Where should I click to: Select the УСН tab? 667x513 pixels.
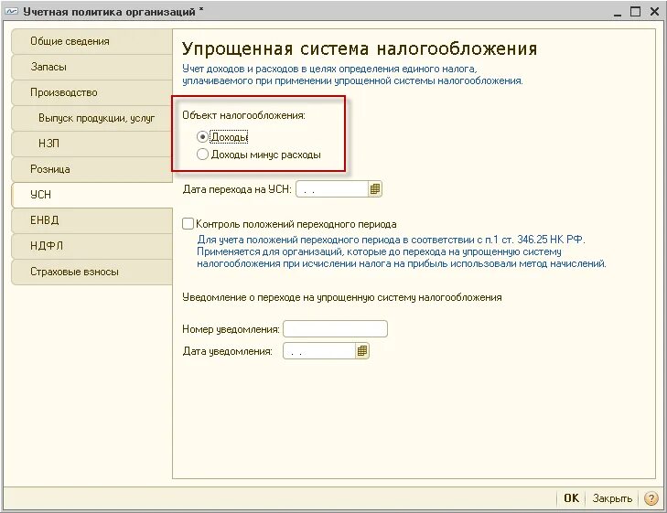pyautogui.click(x=91, y=195)
